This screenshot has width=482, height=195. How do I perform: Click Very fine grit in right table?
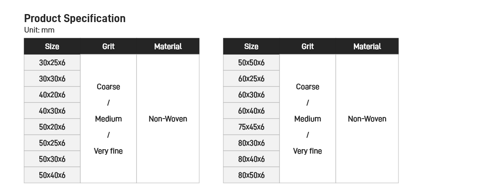pos(308,151)
